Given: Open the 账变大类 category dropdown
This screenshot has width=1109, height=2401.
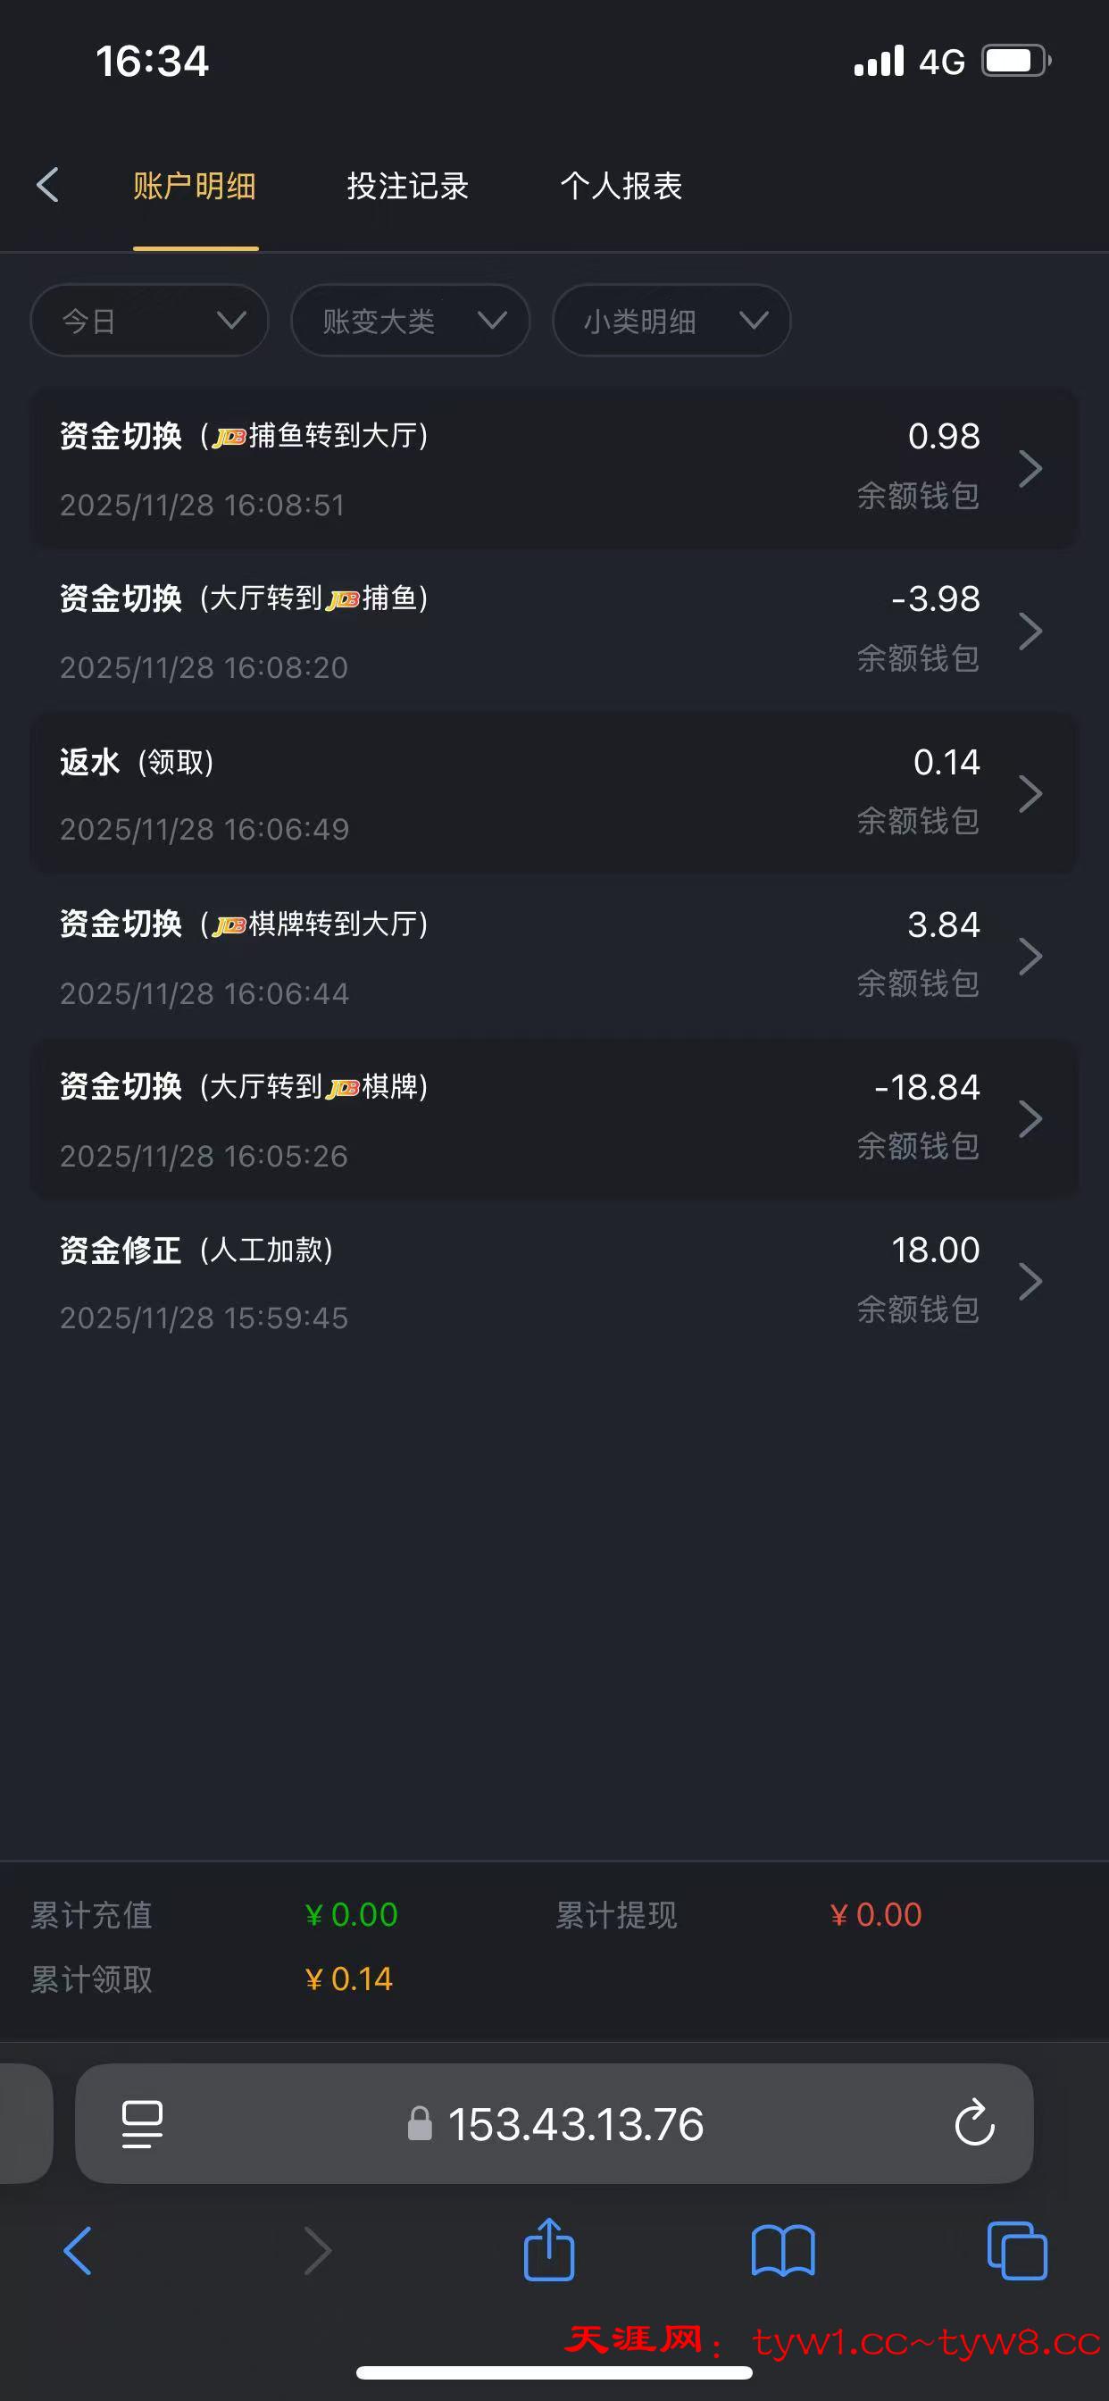Looking at the screenshot, I should click(410, 321).
